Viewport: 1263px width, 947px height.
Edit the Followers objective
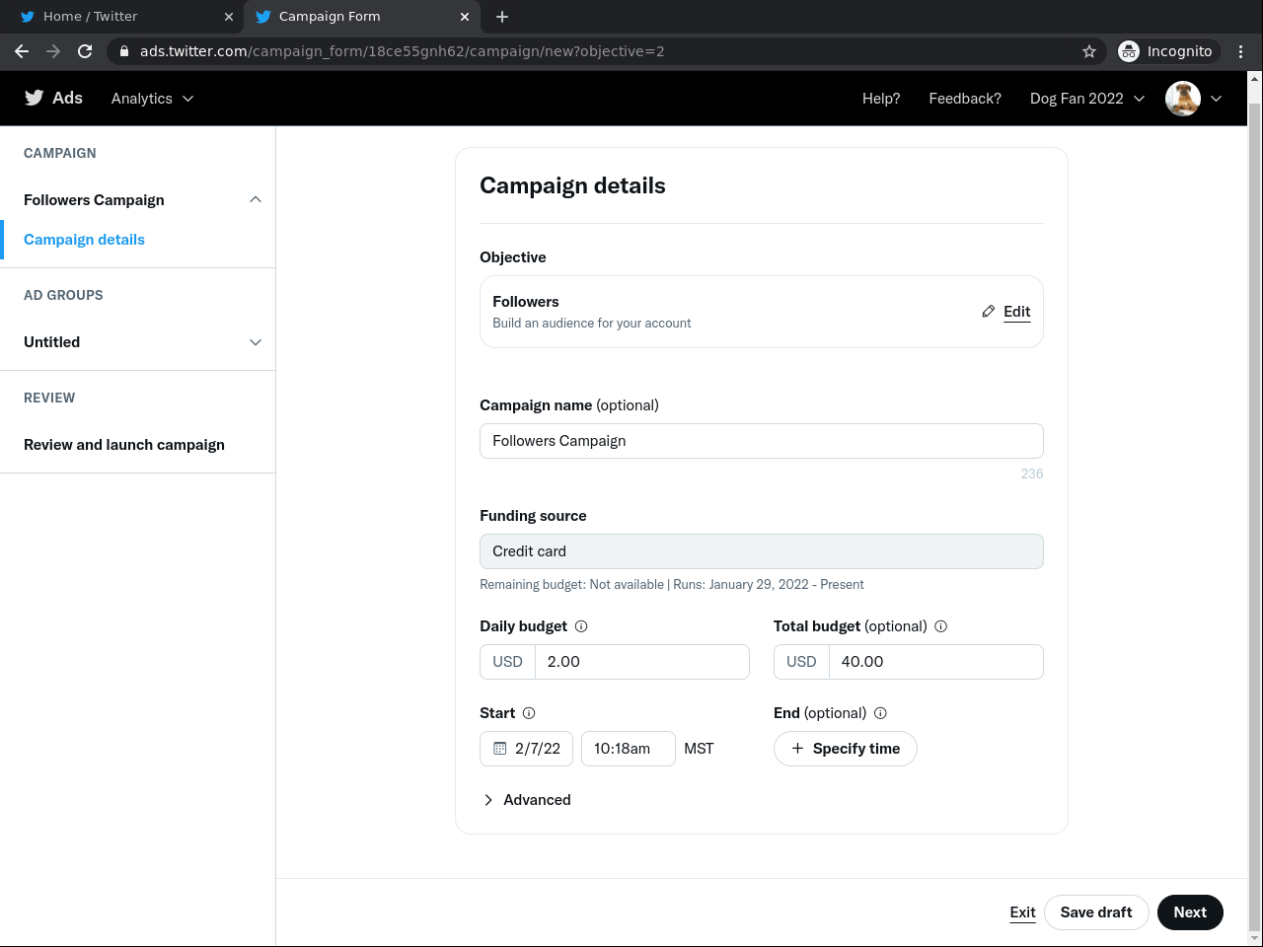[1006, 312]
